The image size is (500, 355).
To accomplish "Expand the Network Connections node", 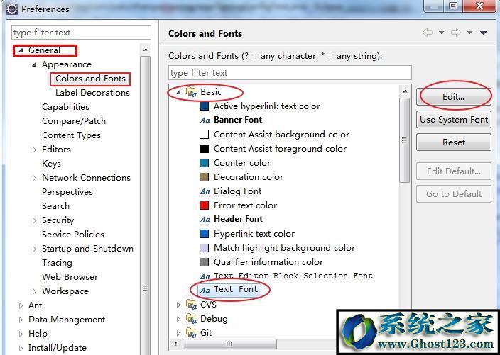I will pos(34,178).
